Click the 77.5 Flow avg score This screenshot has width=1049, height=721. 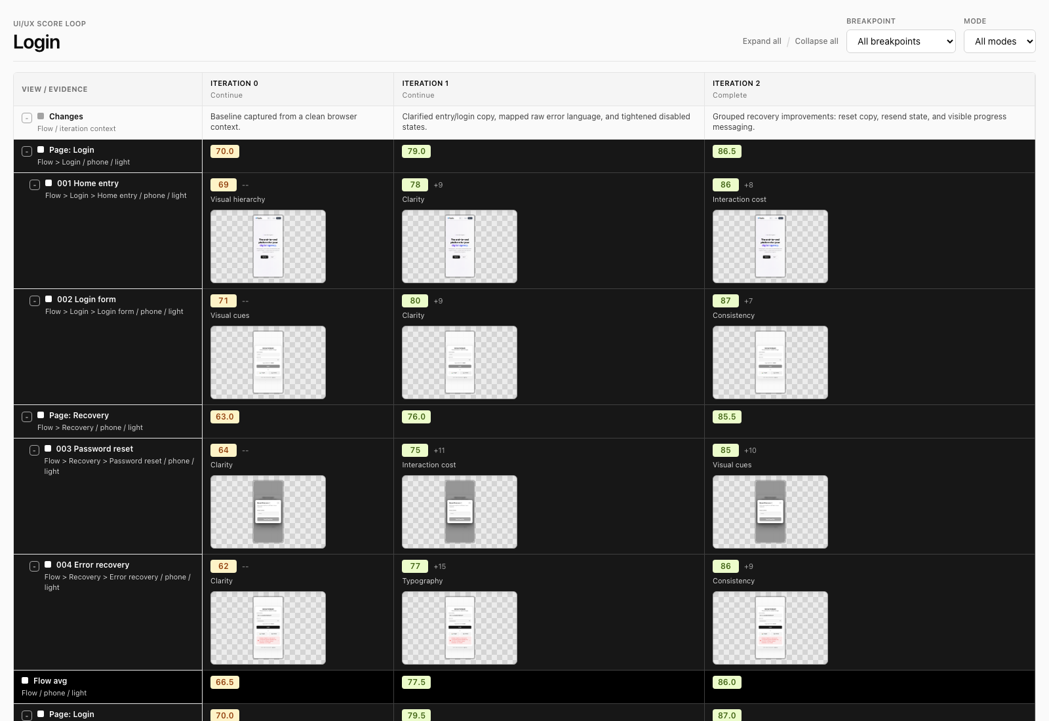[416, 682]
